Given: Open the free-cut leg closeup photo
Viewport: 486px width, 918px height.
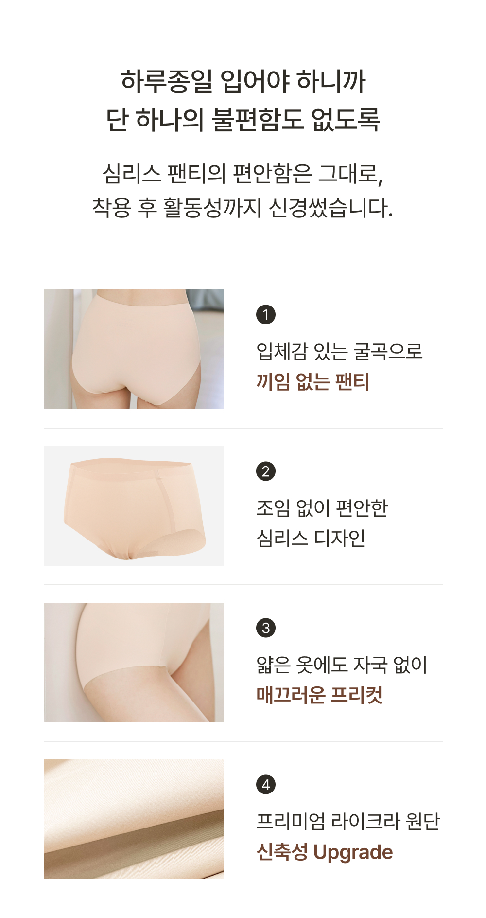Looking at the screenshot, I should [x=134, y=663].
